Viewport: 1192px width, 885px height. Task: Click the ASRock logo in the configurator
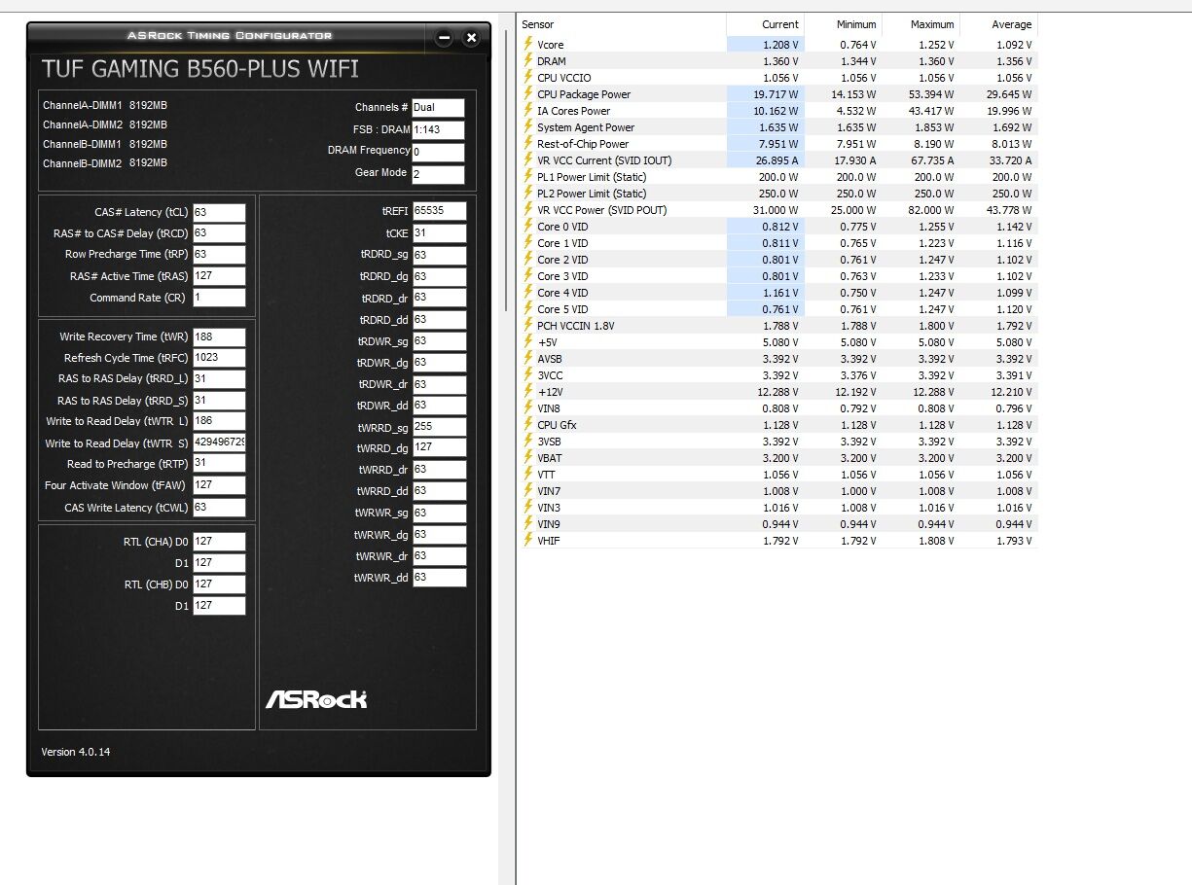pos(316,698)
